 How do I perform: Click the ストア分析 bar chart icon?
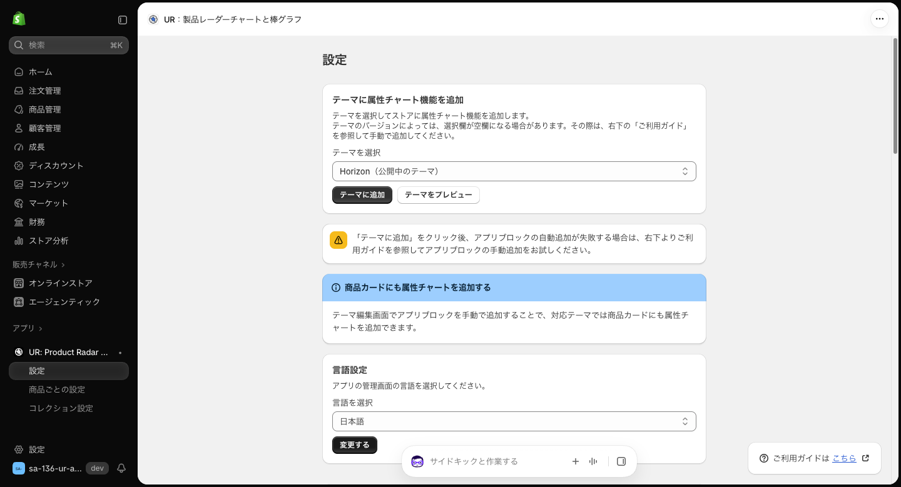pyautogui.click(x=19, y=241)
